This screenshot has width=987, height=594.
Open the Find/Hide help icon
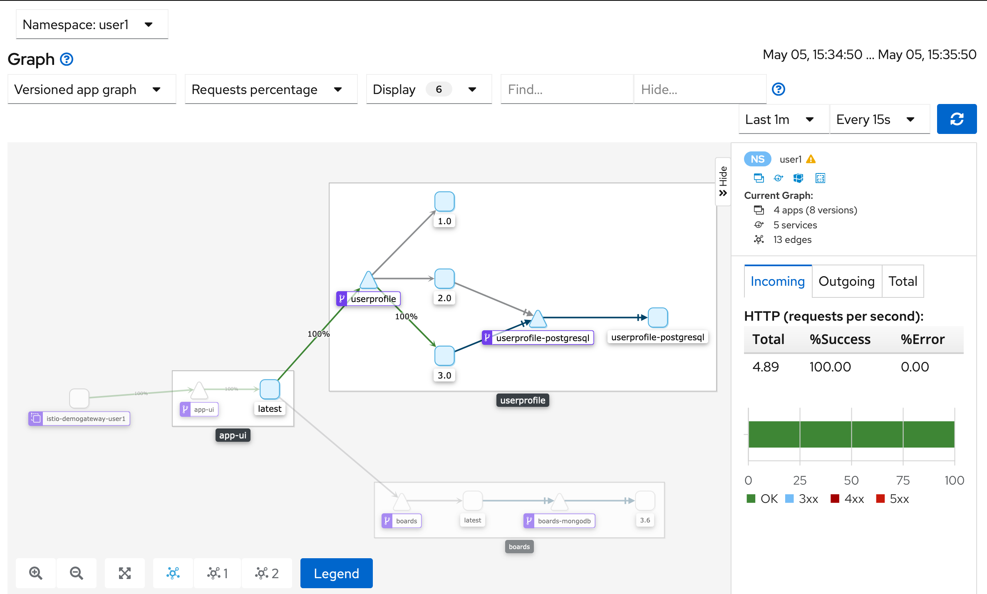pos(779,89)
